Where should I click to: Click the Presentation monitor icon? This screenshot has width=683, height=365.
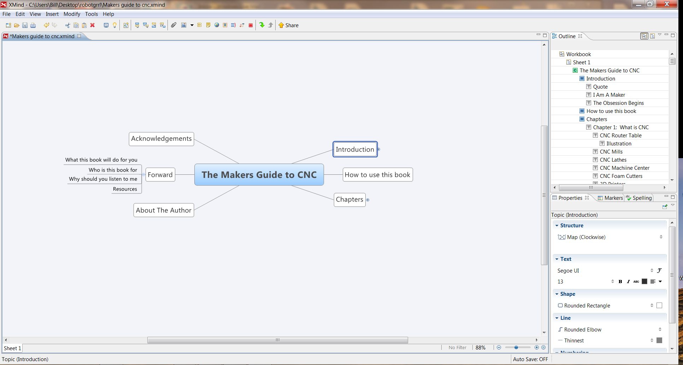click(x=106, y=25)
